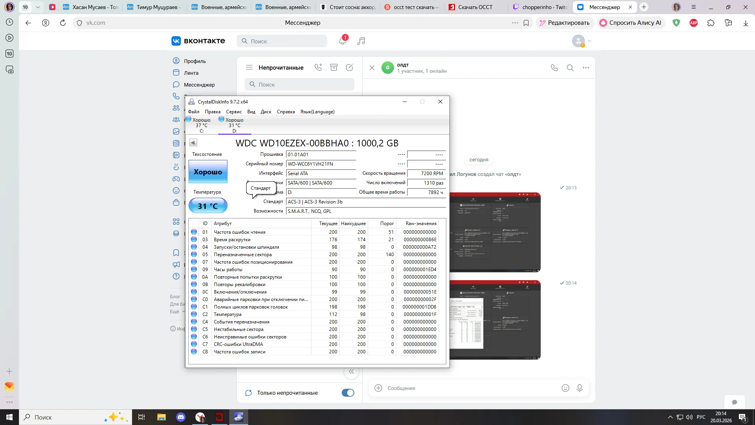
Task: Select the 'Часы работы' attribute row
Action: pyautogui.click(x=313, y=270)
